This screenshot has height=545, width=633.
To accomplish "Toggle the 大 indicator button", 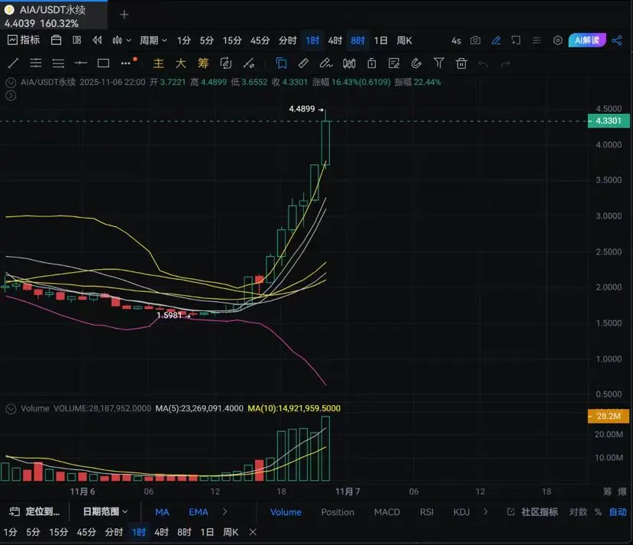I will 180,63.
